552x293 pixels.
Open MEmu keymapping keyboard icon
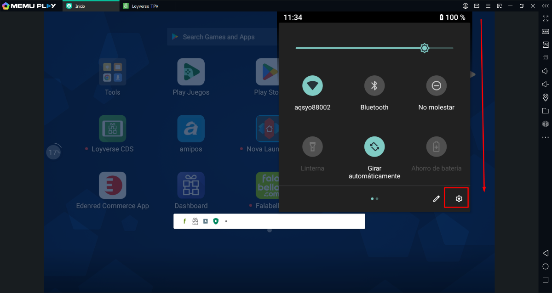(546, 32)
